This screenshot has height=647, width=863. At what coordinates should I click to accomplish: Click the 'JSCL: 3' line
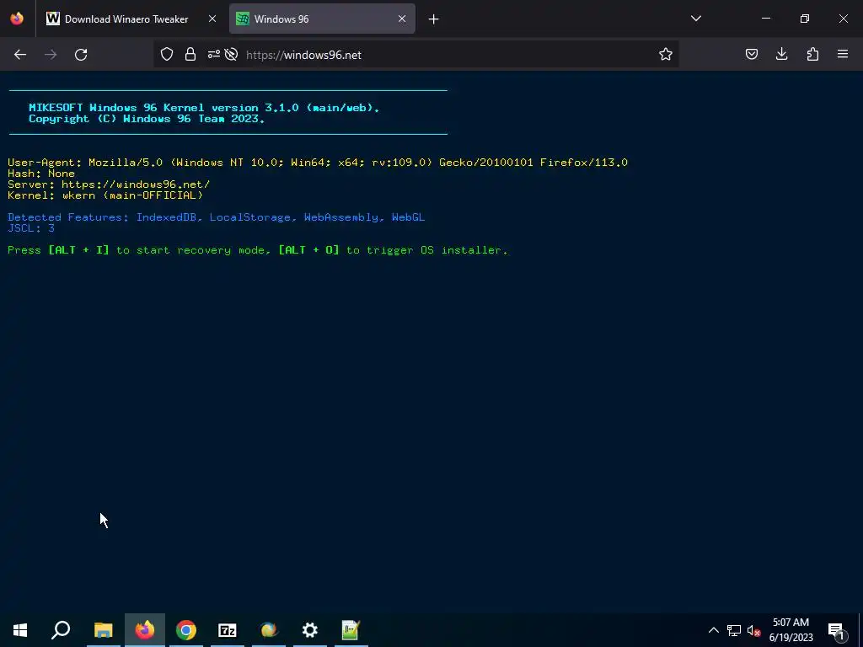coord(31,227)
